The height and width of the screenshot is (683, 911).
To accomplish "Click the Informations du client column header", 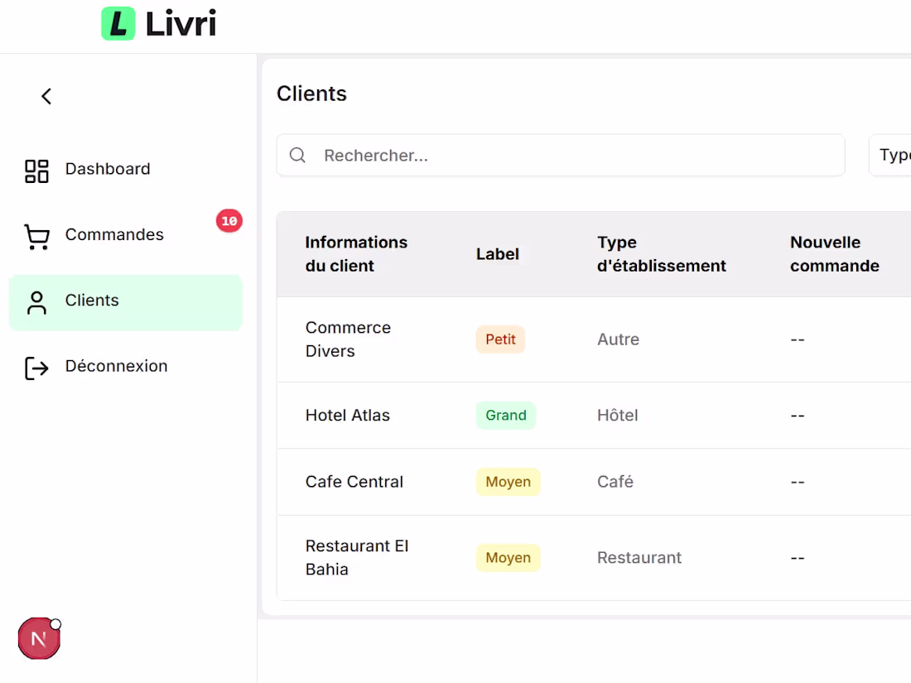I will tap(356, 254).
